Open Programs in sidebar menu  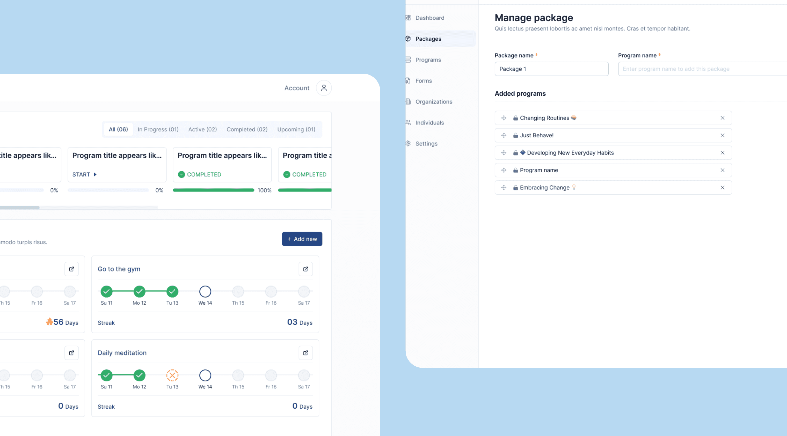tap(428, 60)
